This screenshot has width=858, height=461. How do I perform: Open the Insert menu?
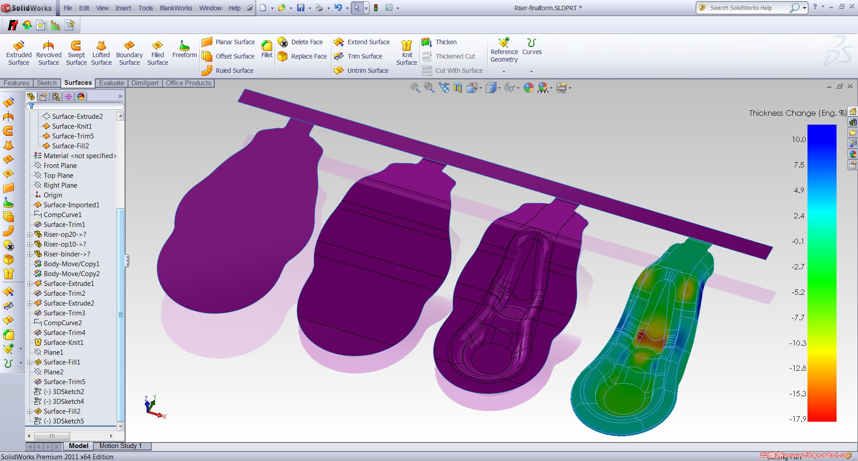tap(123, 8)
